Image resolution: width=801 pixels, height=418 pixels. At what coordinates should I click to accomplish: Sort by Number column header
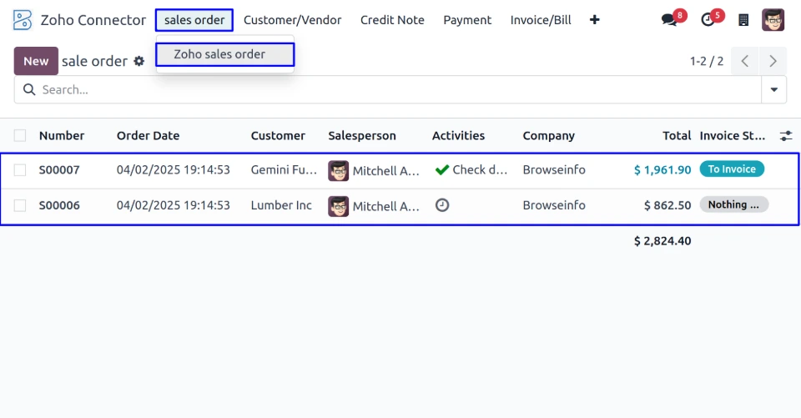tap(62, 135)
